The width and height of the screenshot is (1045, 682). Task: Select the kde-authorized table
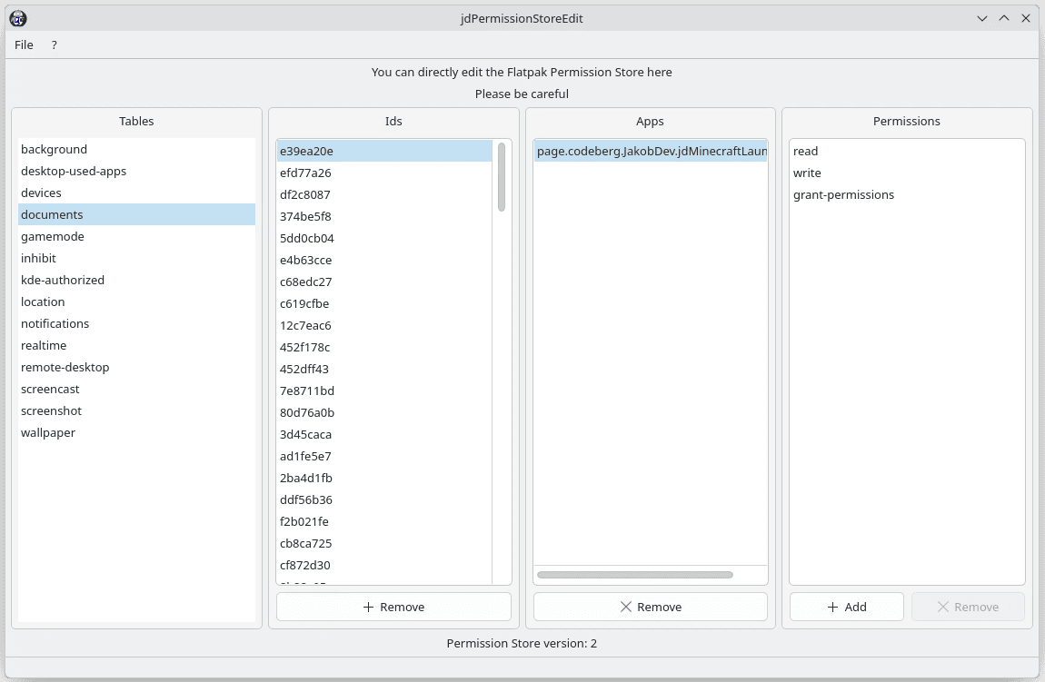(x=136, y=280)
